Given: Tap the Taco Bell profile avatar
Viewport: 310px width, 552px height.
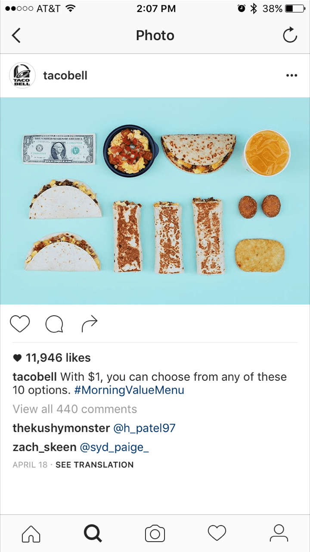Looking at the screenshot, I should pos(22,75).
